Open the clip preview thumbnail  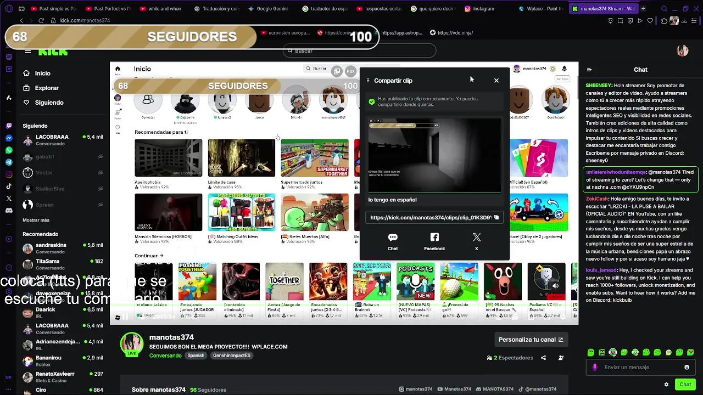(x=434, y=155)
